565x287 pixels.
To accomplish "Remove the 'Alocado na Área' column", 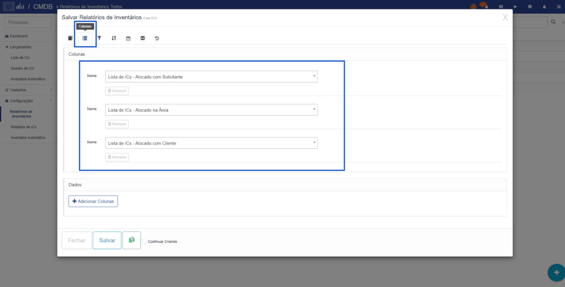I will pos(117,124).
